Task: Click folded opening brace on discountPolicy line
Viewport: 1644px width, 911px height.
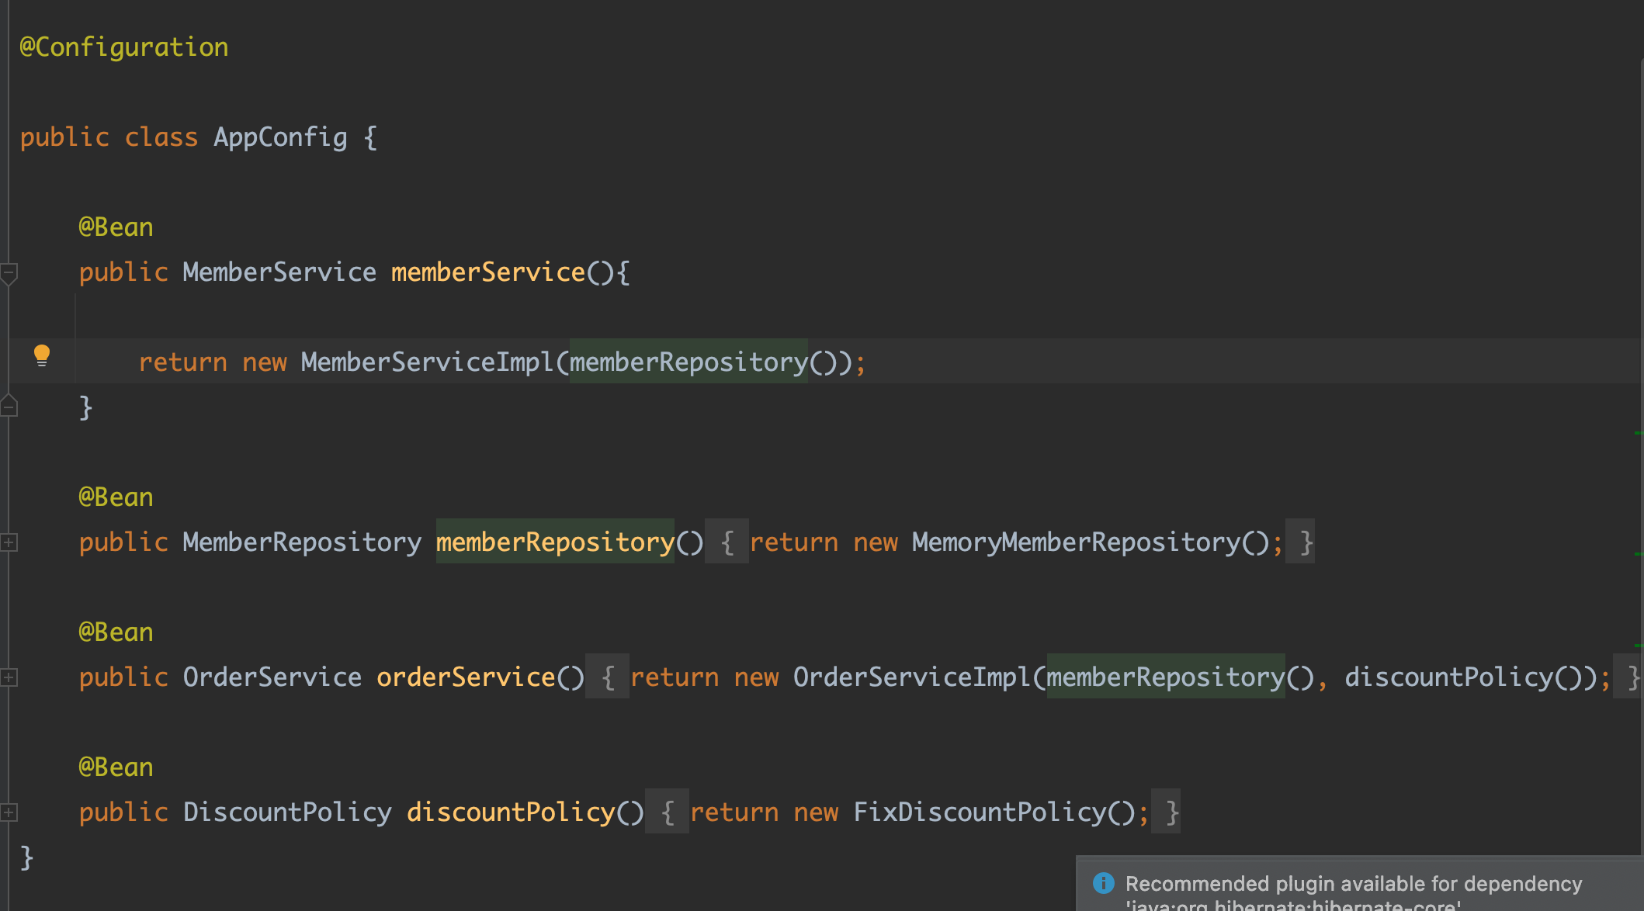Action: [x=668, y=812]
